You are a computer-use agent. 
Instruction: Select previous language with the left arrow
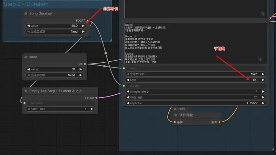click(128, 97)
